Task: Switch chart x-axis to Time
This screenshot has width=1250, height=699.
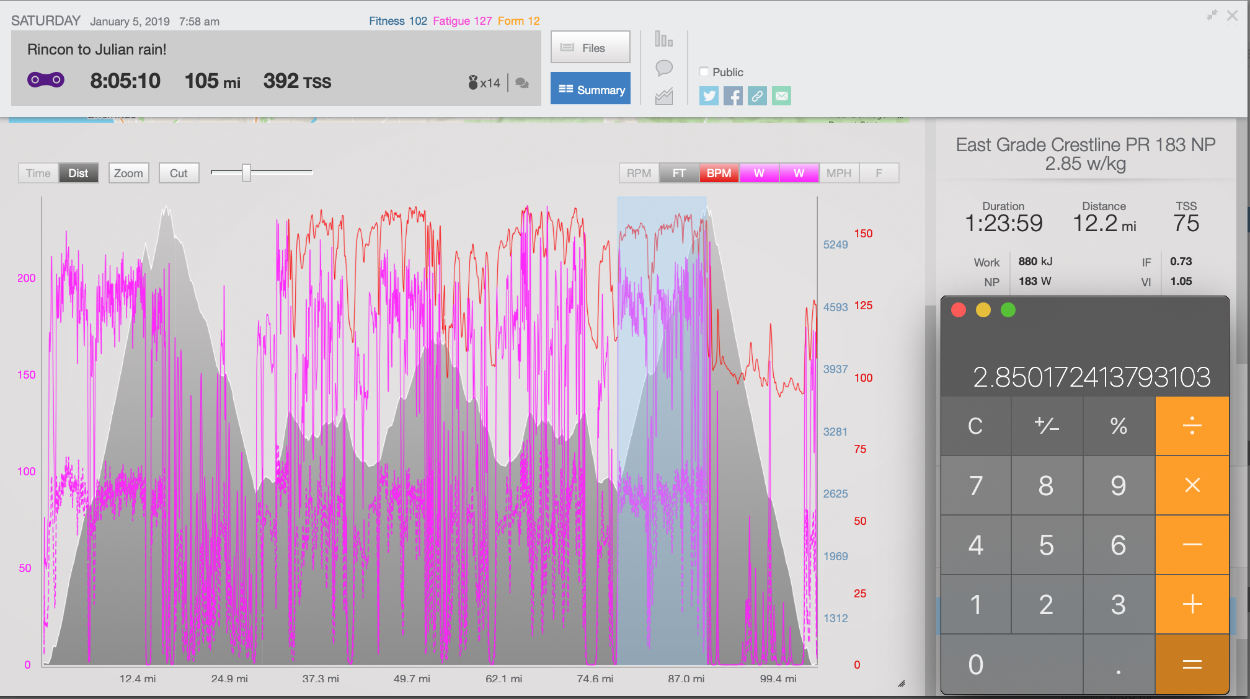Action: tap(38, 174)
